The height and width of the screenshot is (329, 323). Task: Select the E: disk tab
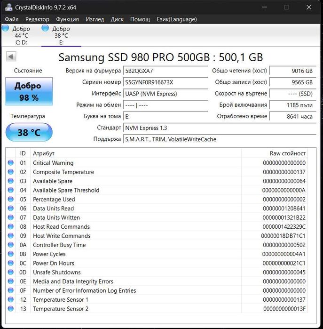tap(61, 35)
